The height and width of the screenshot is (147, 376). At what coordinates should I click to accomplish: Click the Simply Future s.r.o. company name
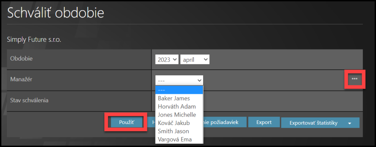point(34,40)
